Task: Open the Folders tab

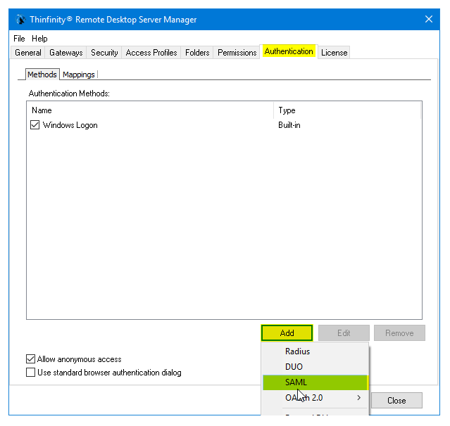Action: coord(197,53)
